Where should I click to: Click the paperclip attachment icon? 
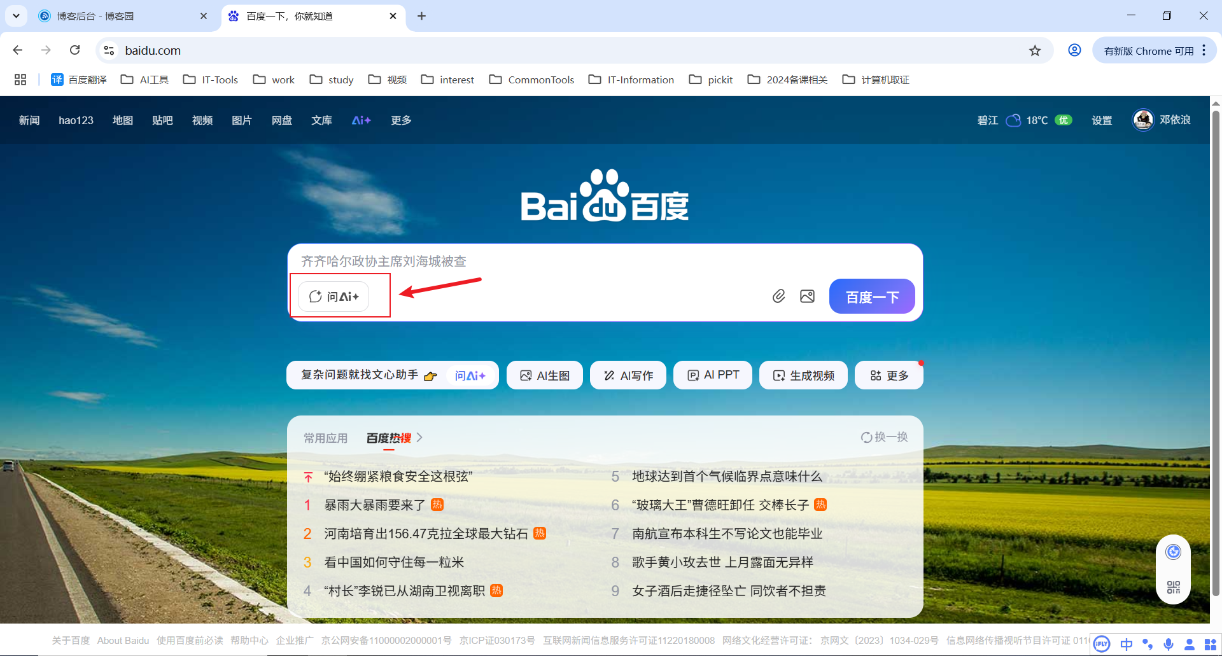tap(778, 297)
